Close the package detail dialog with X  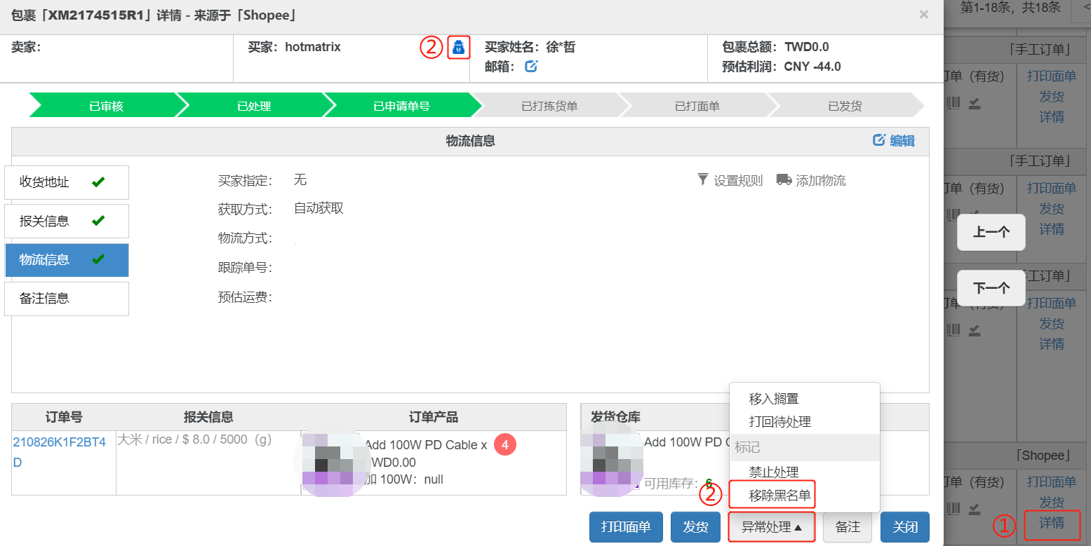pyautogui.click(x=923, y=14)
